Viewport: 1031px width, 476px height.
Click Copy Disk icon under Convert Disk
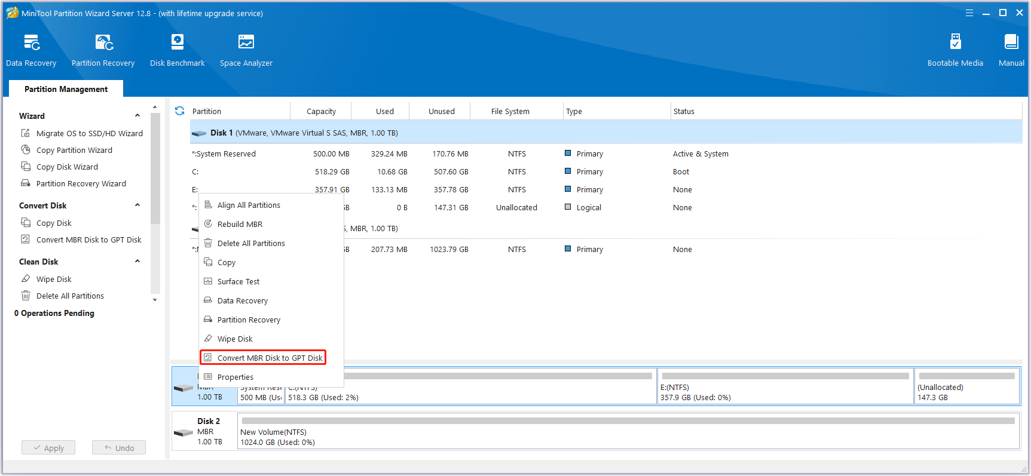pos(26,222)
